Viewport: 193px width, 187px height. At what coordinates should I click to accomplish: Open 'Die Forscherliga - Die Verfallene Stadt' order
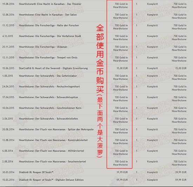click(50, 36)
